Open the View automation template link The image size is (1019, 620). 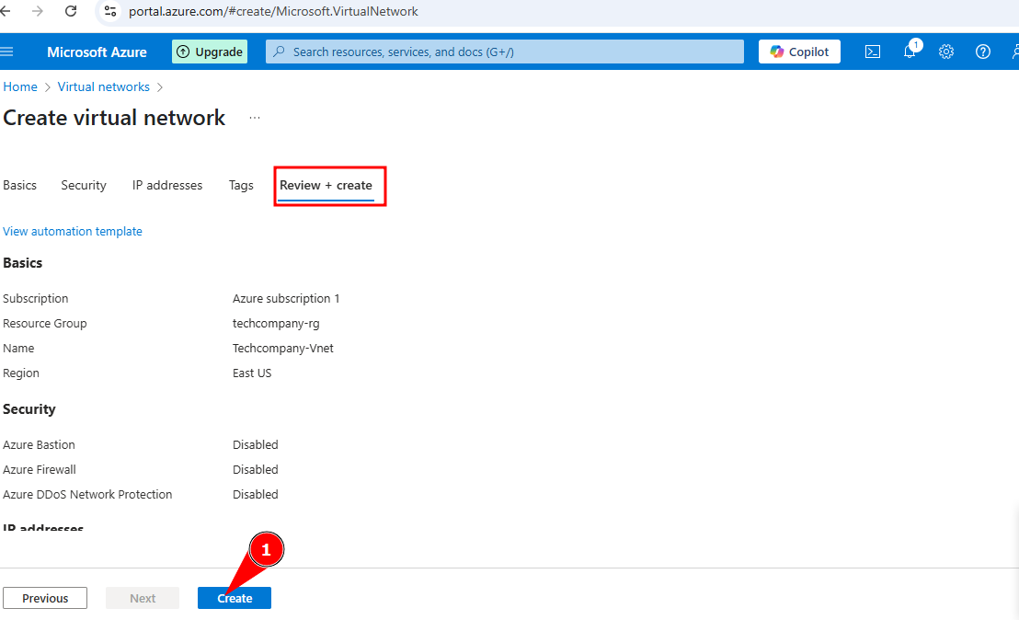click(72, 232)
